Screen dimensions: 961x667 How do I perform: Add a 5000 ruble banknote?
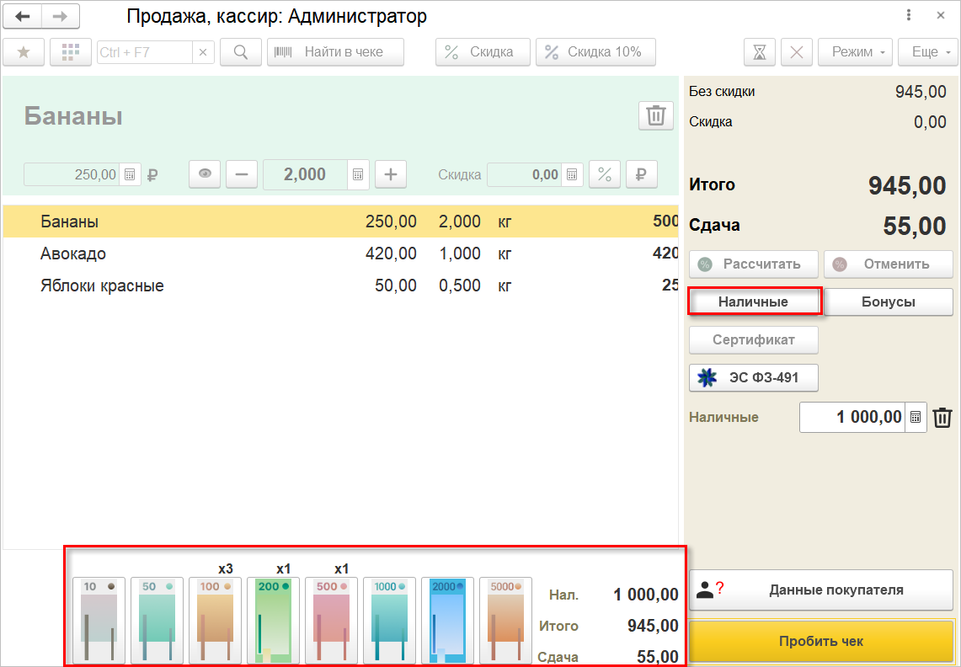(506, 621)
